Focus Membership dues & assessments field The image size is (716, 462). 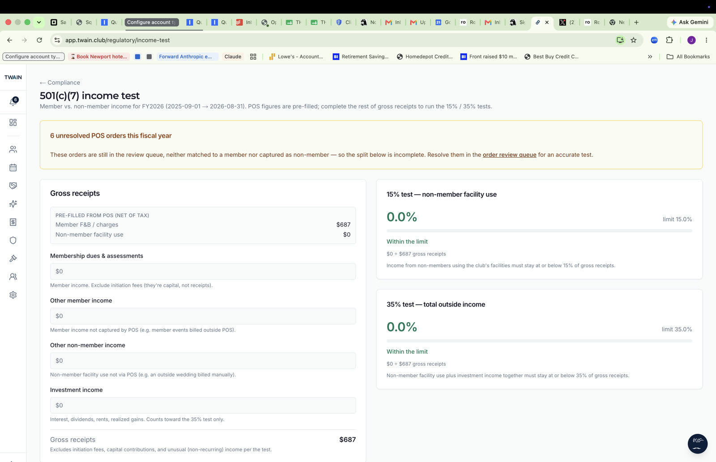203,271
